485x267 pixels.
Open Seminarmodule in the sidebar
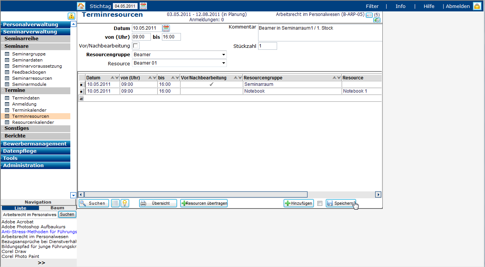(29, 84)
